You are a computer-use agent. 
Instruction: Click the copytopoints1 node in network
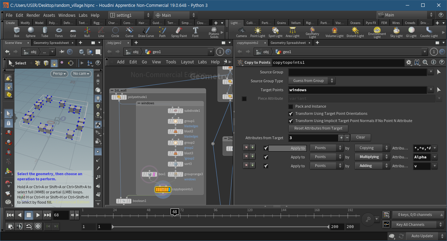(163, 189)
